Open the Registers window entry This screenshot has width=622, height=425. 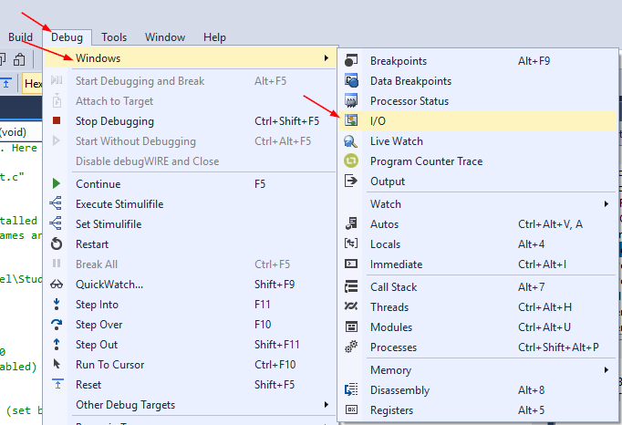coord(478,409)
